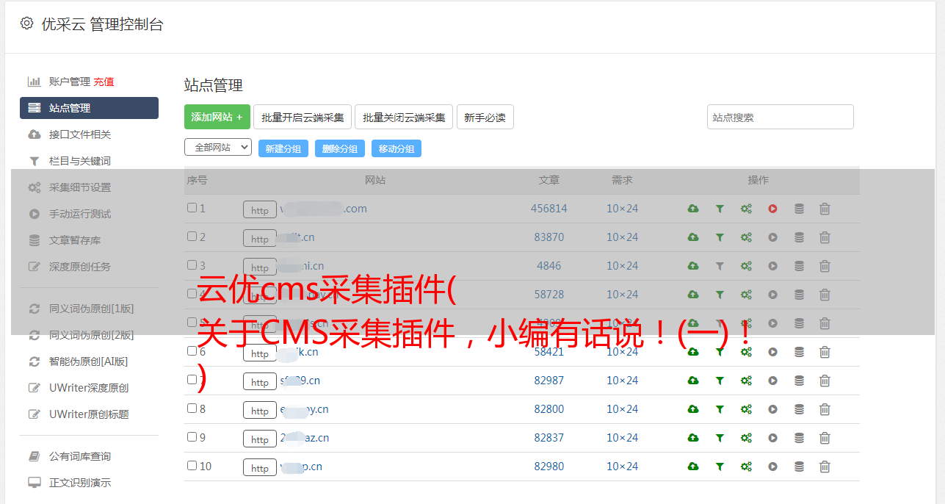Click trash icon in row 6
This screenshot has height=504, width=945.
[825, 352]
